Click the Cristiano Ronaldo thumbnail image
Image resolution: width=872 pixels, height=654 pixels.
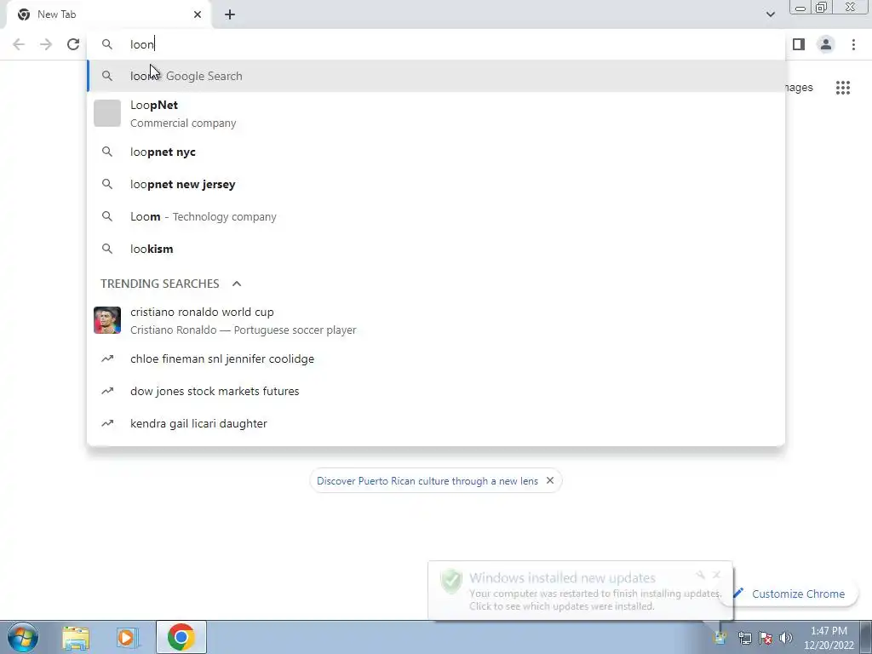[107, 320]
